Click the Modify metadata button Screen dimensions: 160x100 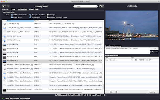(152, 92)
